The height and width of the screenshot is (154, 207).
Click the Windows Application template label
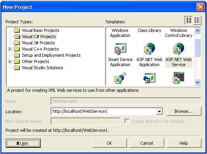pyautogui.click(x=120, y=33)
